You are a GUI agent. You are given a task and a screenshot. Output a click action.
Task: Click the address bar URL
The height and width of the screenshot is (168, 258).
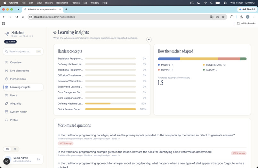(x=54, y=17)
